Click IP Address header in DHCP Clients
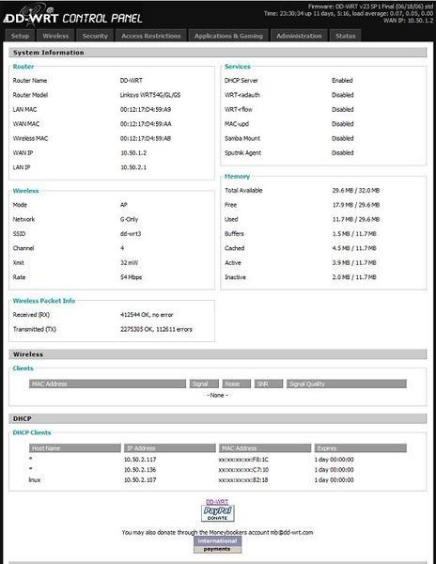This screenshot has width=436, height=564. (170, 447)
